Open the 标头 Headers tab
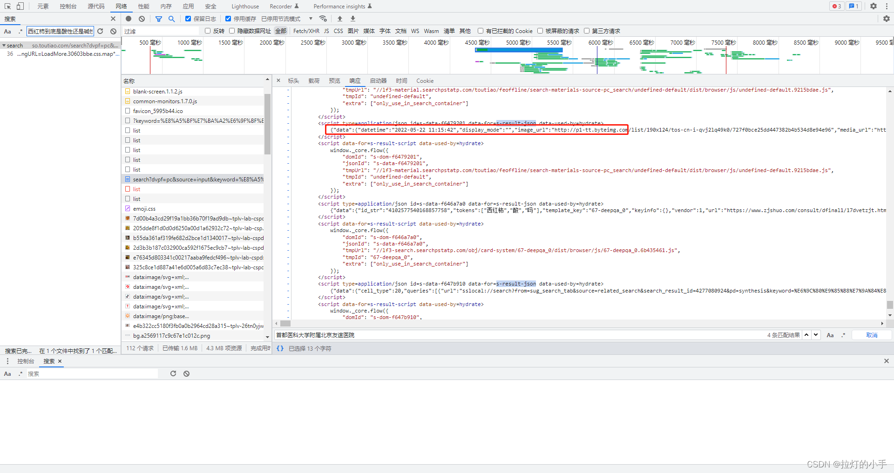 [x=293, y=80]
